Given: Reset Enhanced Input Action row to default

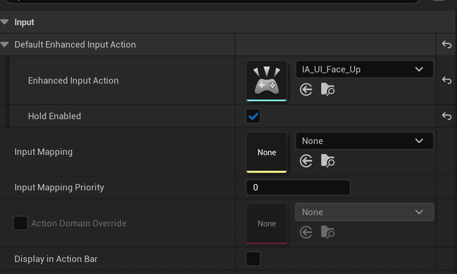Looking at the screenshot, I should click(x=447, y=80).
